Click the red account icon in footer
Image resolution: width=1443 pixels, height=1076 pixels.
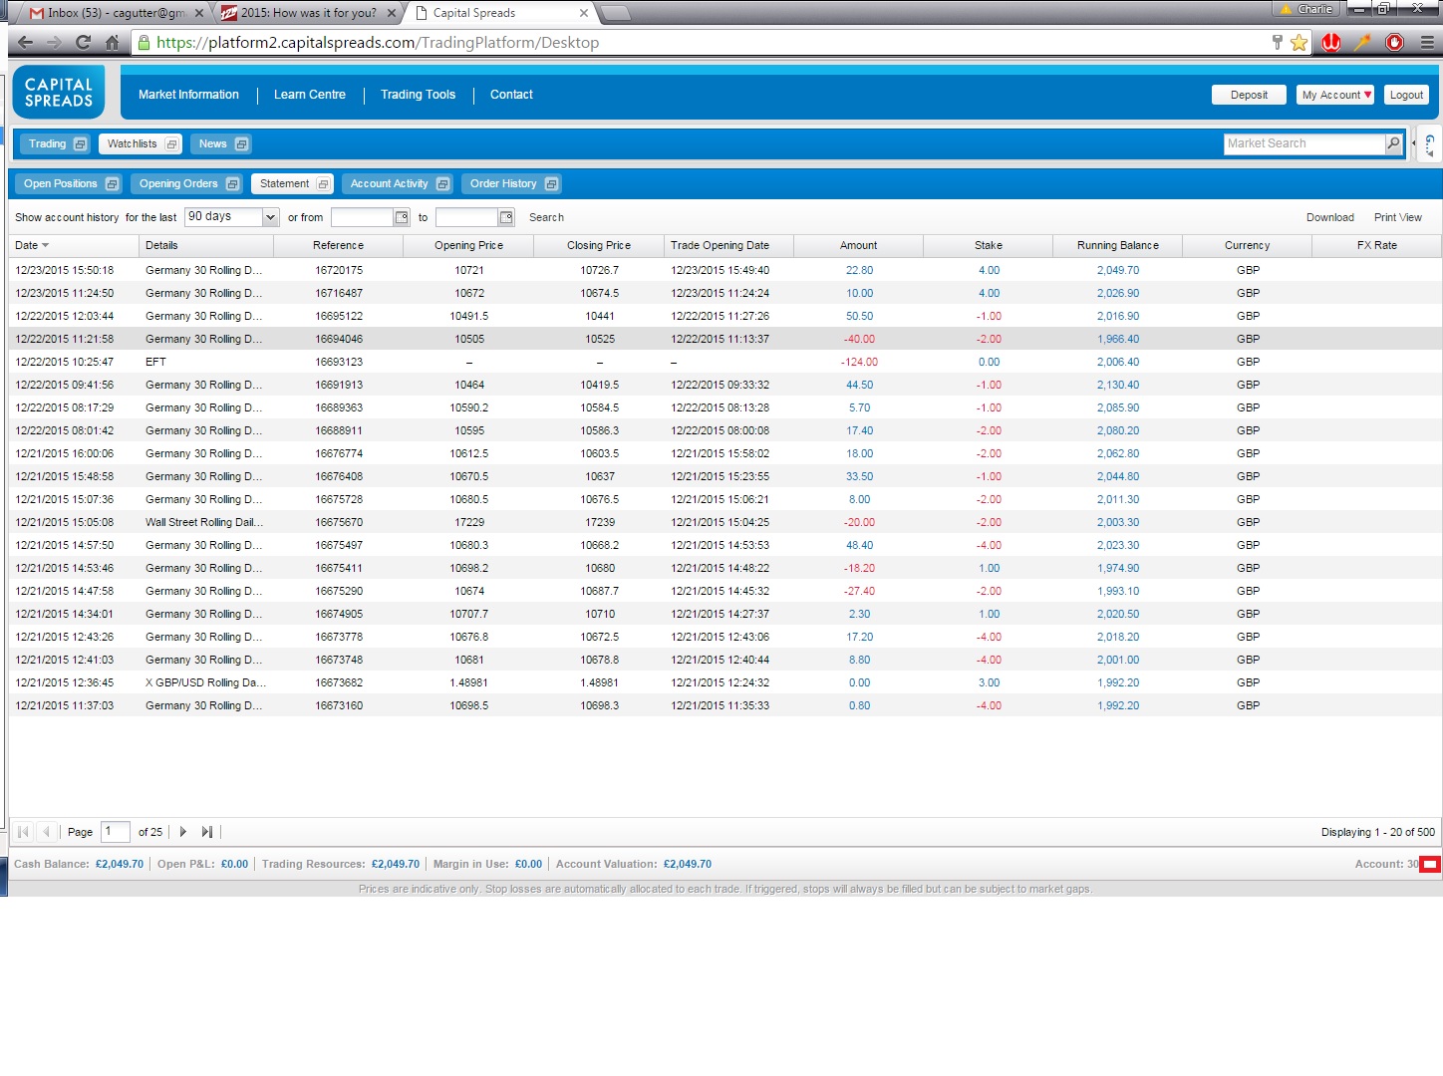coord(1430,864)
